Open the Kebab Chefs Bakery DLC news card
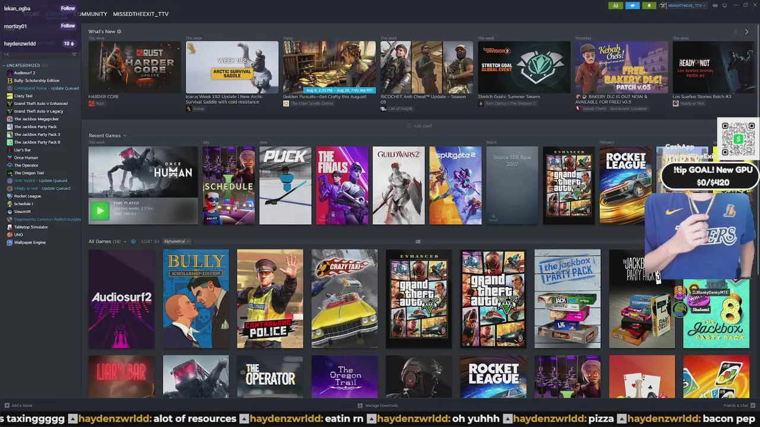 tap(622, 67)
